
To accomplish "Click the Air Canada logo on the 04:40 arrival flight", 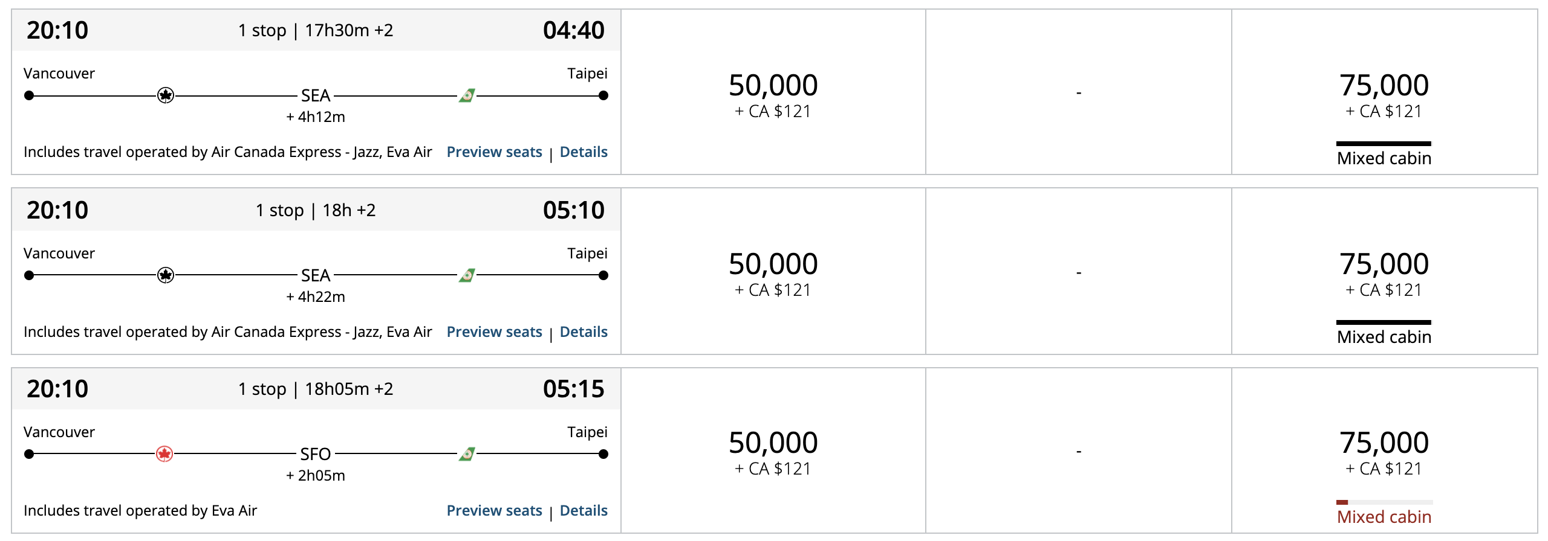I will click(x=166, y=95).
